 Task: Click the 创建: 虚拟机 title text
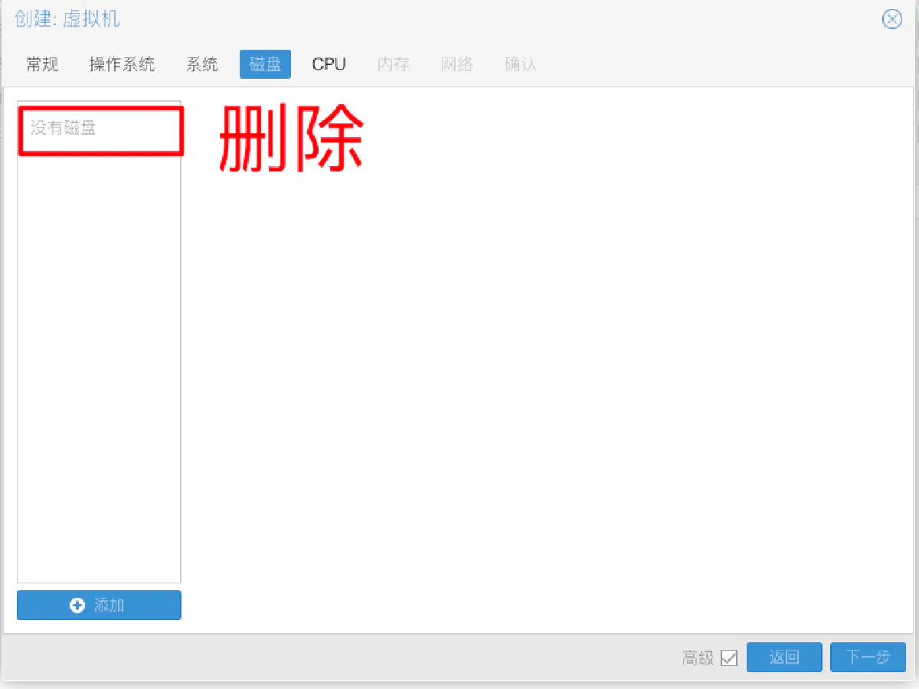tap(67, 19)
